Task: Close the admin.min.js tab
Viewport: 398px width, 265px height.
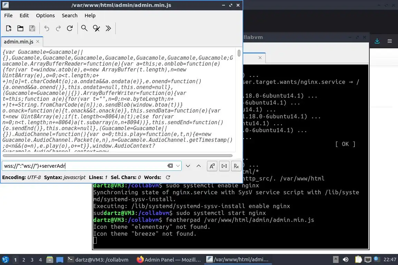Action: (38, 41)
